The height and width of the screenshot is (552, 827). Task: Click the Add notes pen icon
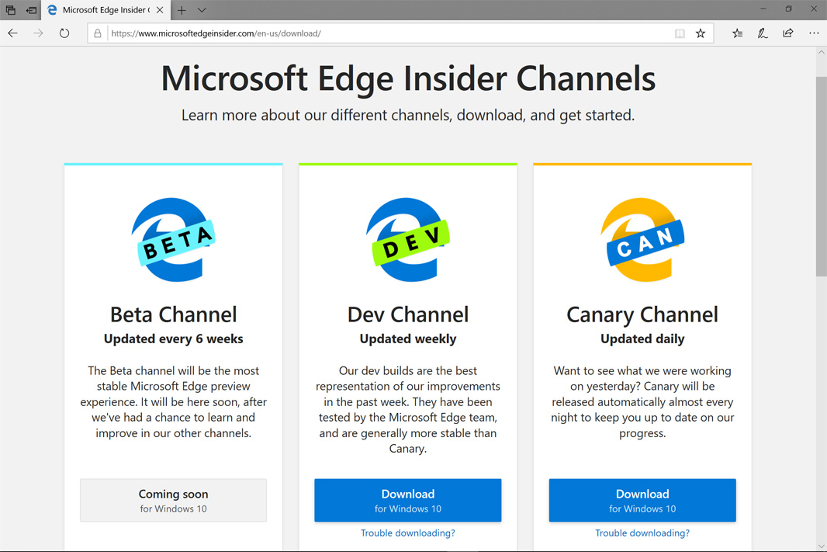(x=763, y=33)
